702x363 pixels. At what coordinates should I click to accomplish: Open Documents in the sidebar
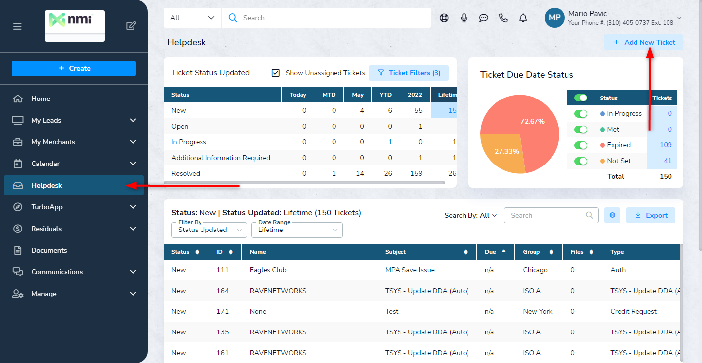point(74,250)
